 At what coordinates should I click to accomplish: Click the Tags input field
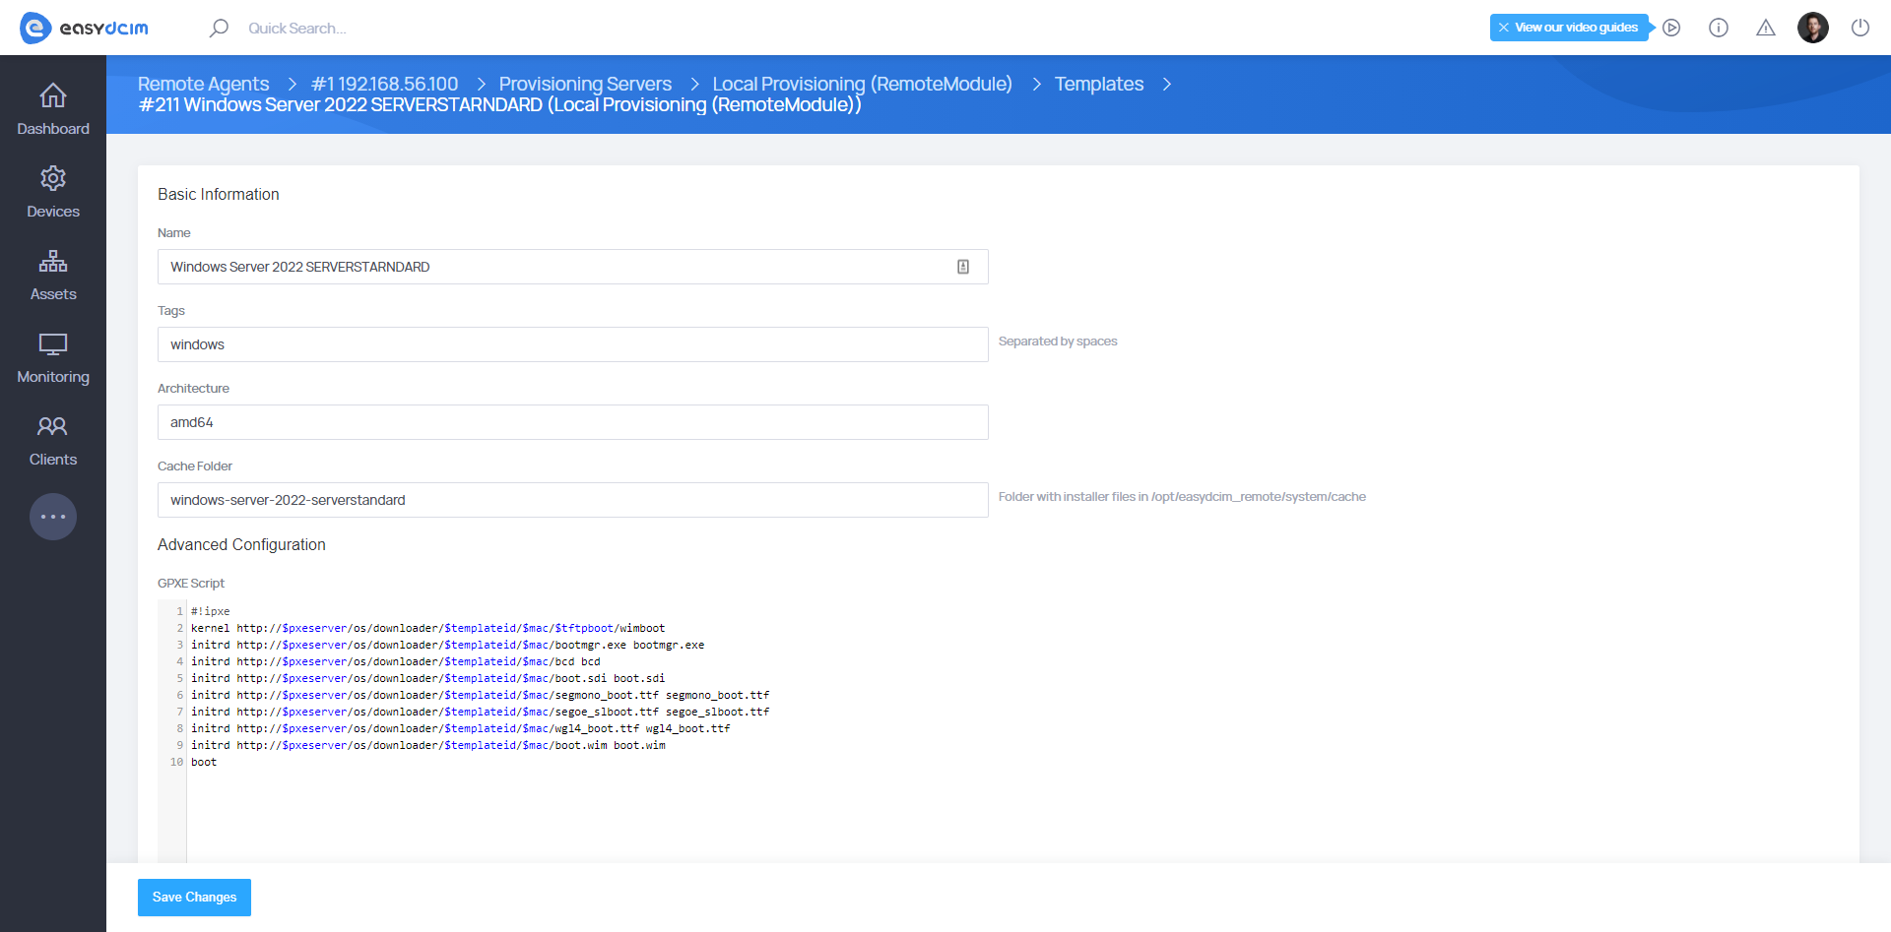click(573, 344)
